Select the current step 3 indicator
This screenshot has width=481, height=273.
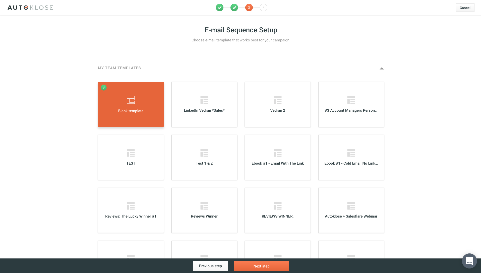pyautogui.click(x=249, y=8)
